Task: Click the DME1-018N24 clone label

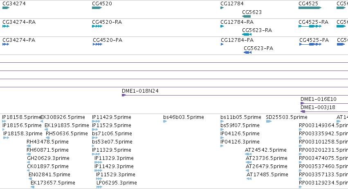Action: click(140, 91)
